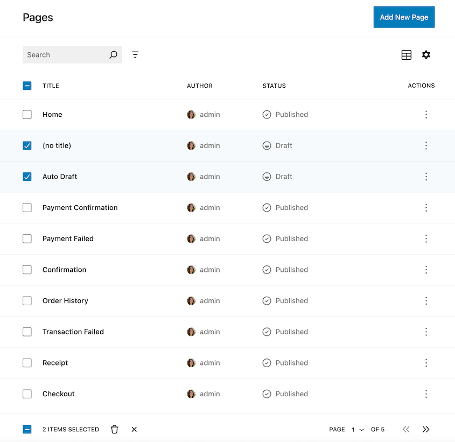Open actions menu for Confirmation row

pyautogui.click(x=426, y=270)
